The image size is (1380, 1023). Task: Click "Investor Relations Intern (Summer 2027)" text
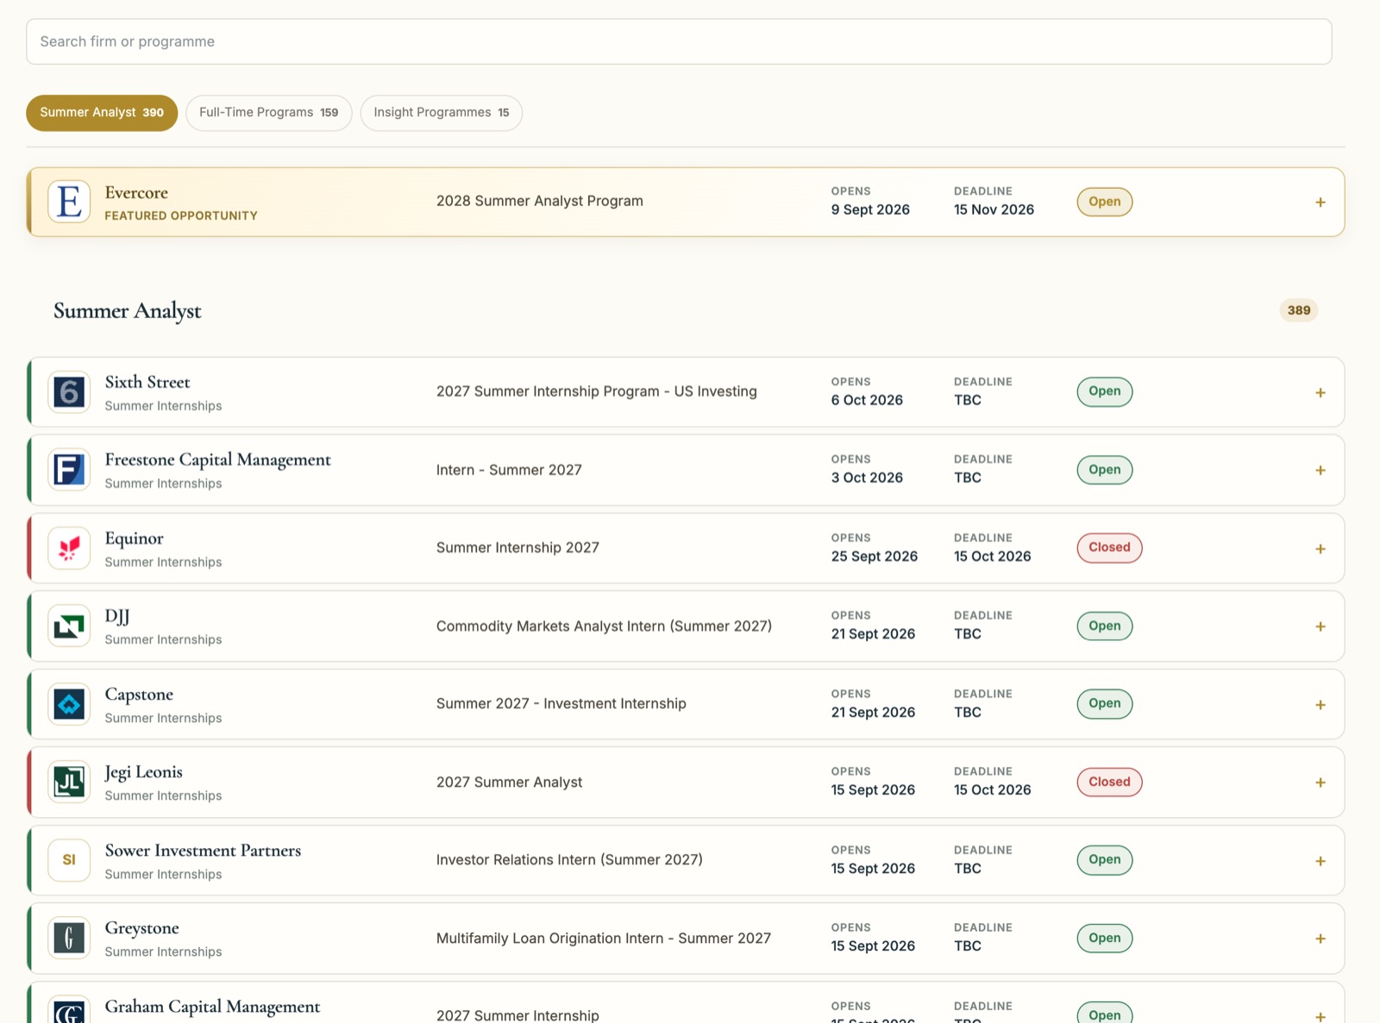(569, 860)
